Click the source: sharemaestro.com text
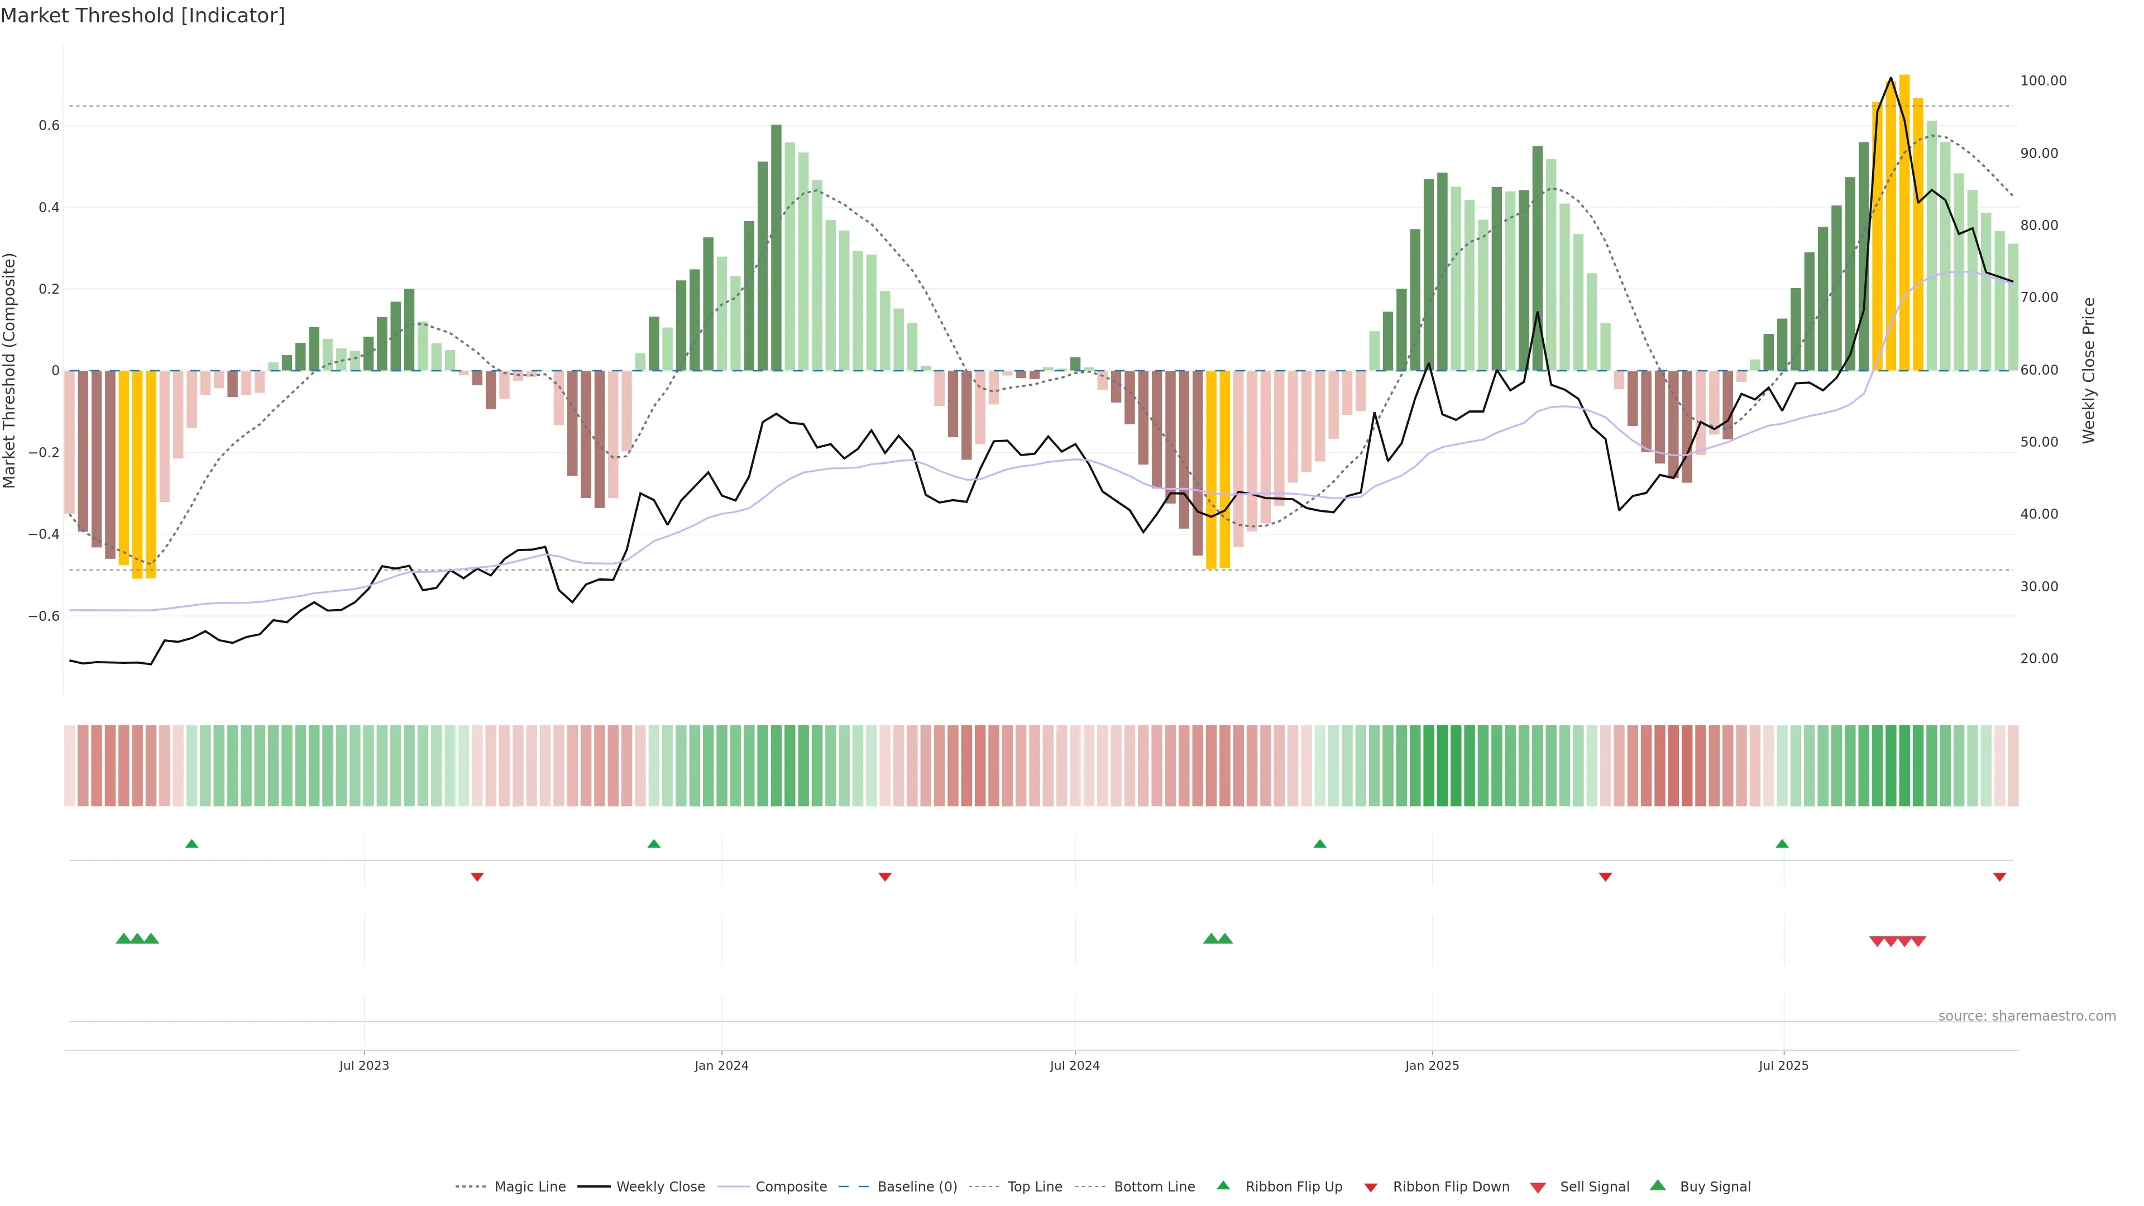This screenshot has width=2144, height=1206. (x=2027, y=1016)
